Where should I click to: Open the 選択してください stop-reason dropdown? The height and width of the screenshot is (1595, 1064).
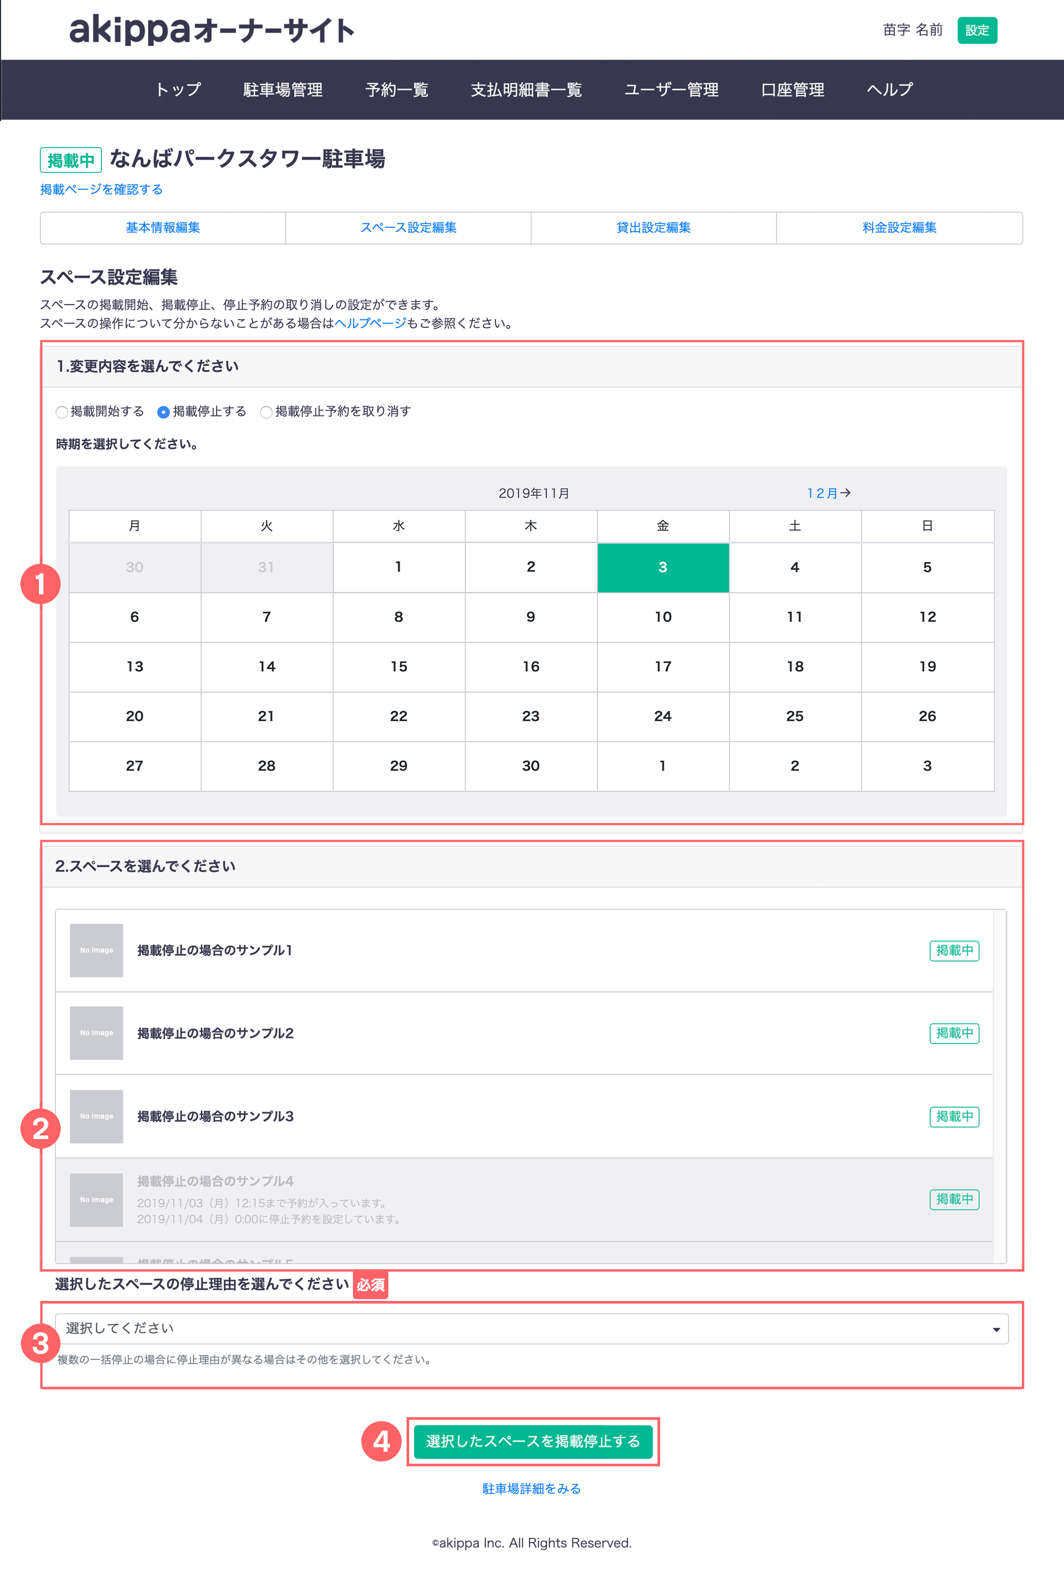coord(531,1329)
